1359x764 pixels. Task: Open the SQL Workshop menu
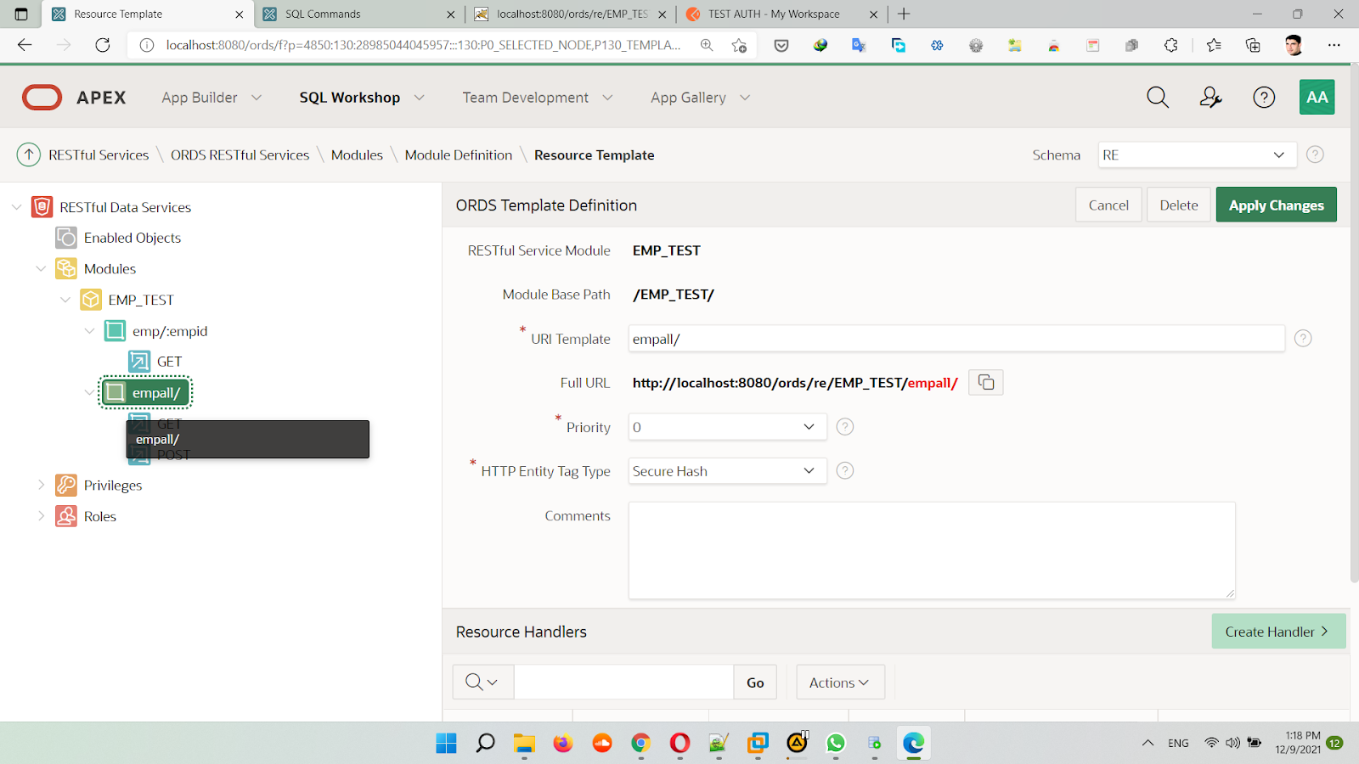coord(361,98)
